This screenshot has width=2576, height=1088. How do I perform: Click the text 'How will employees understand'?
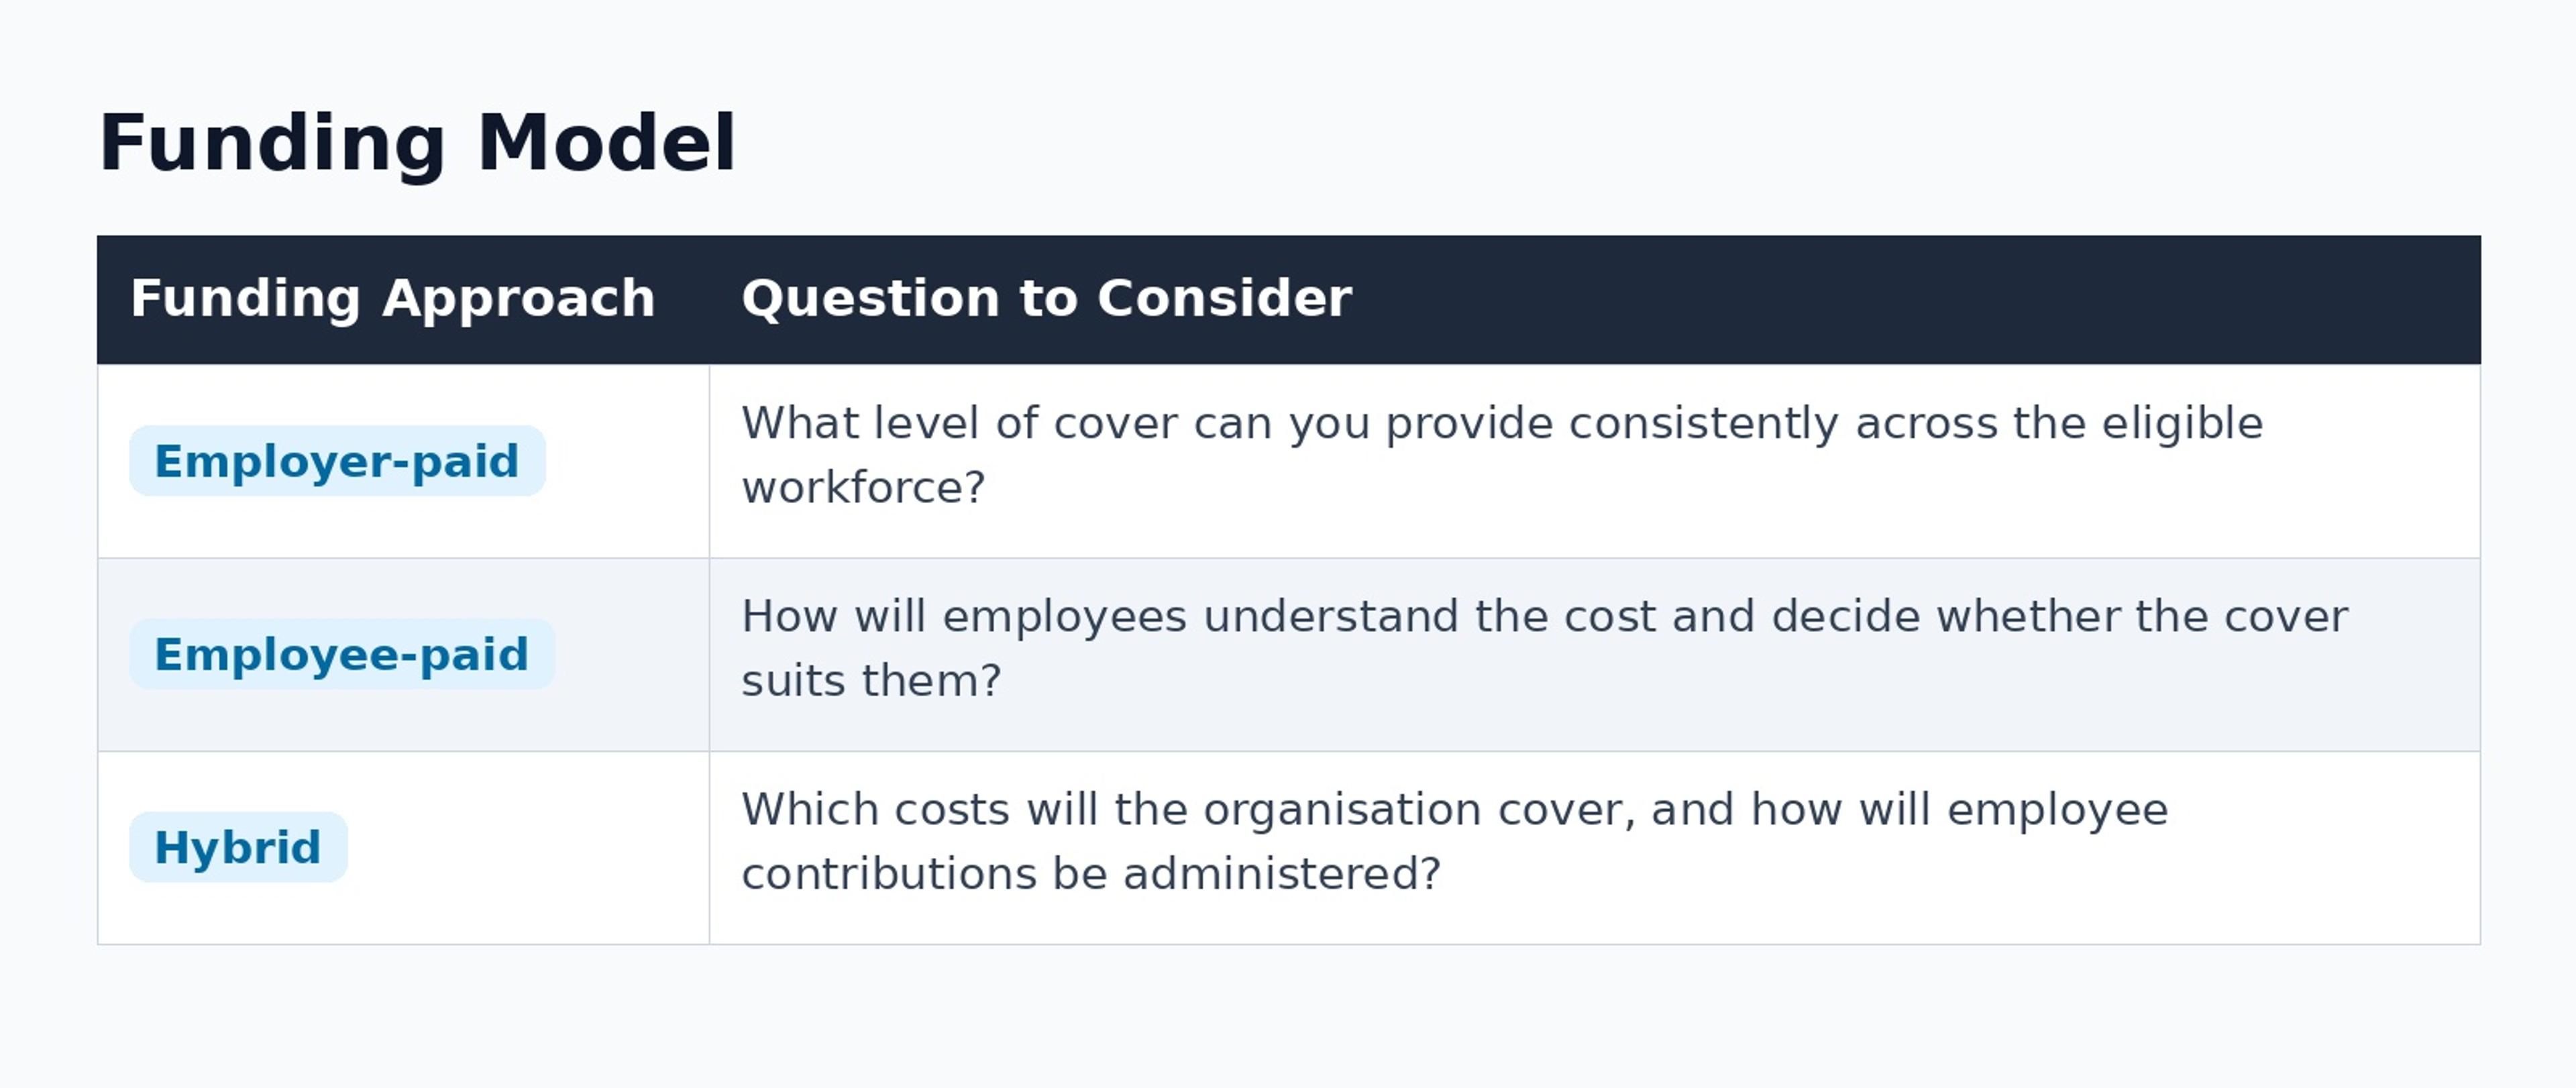[x=1100, y=616]
